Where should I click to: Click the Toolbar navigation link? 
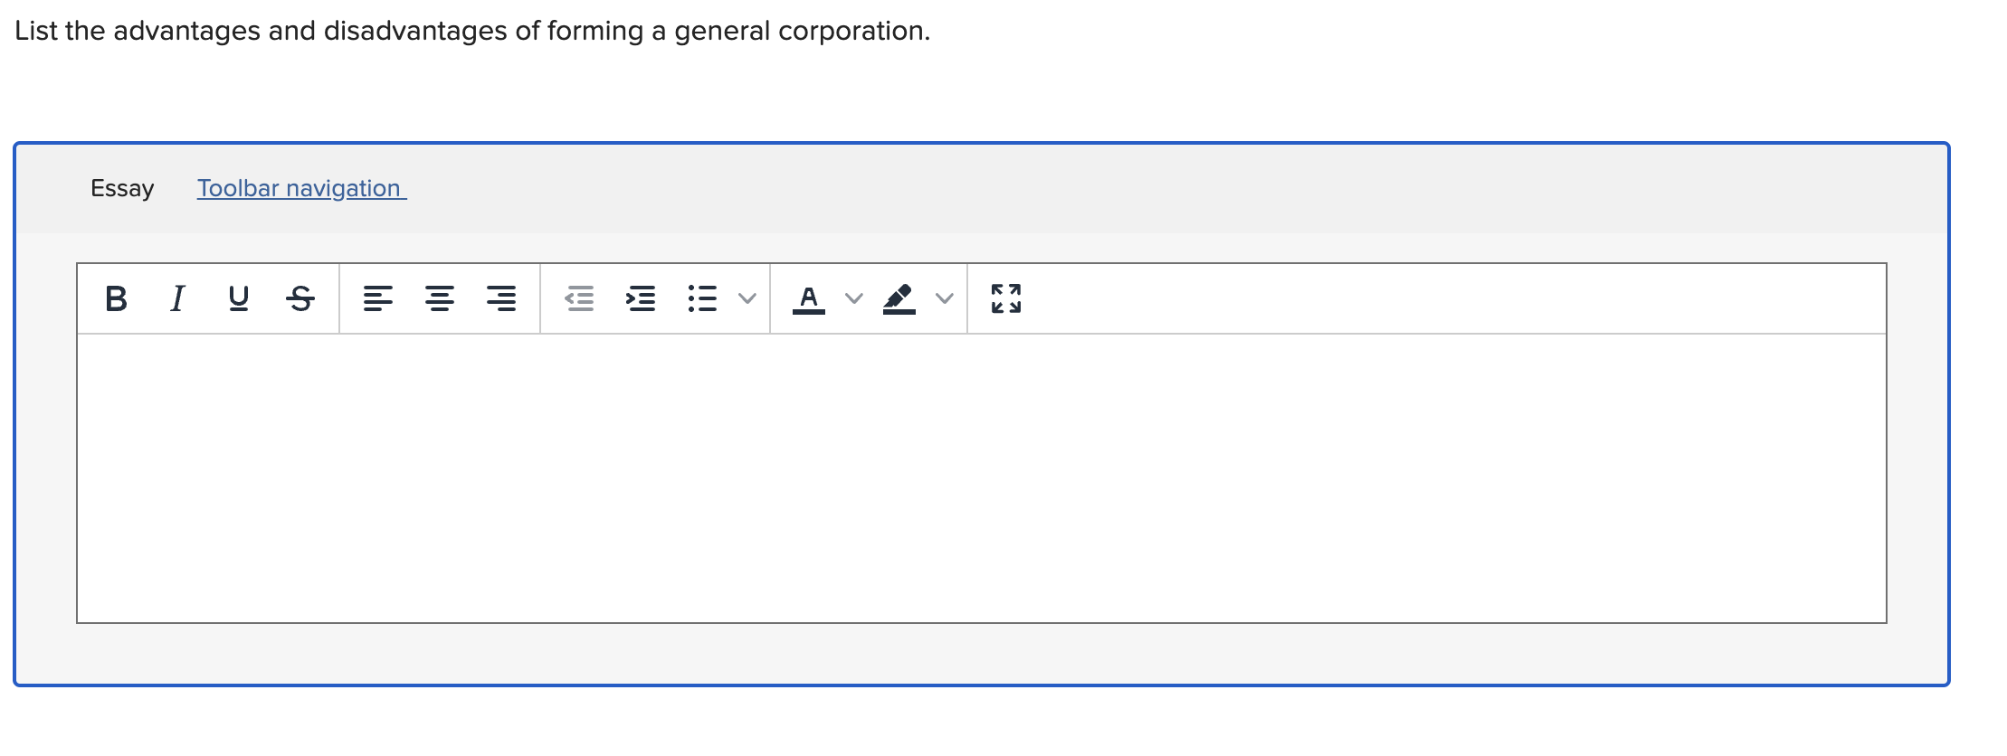click(x=300, y=189)
